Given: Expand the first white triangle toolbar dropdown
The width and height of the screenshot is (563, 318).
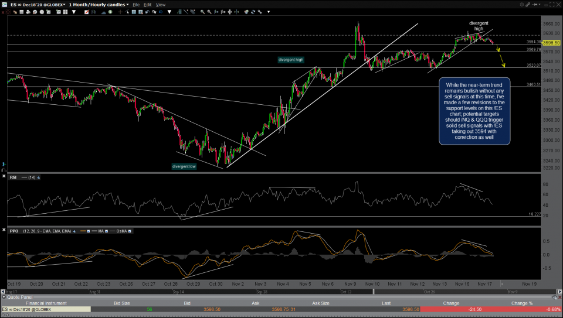Looking at the screenshot, I should point(74,12).
